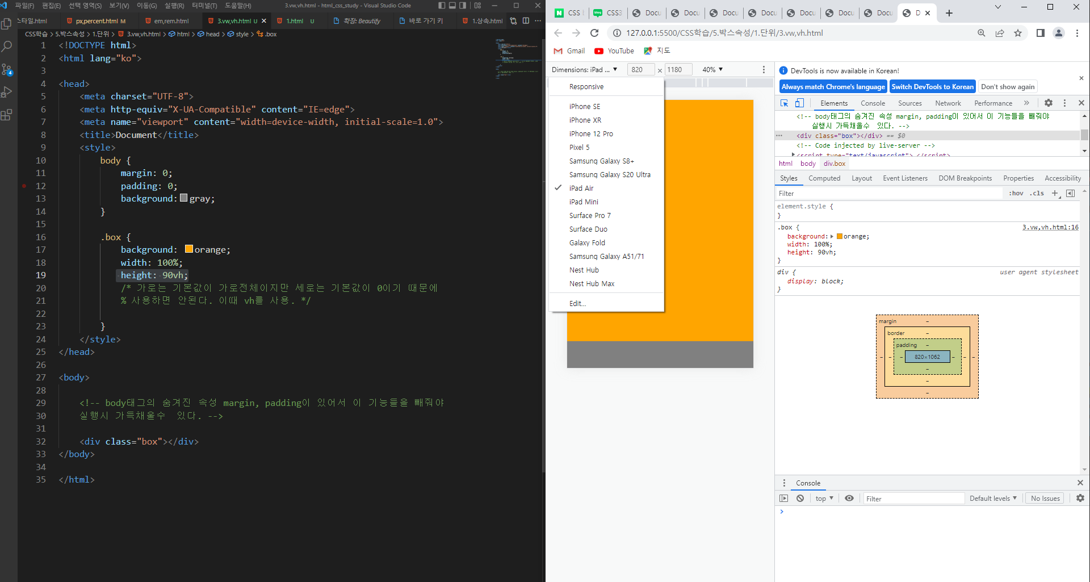Expand background orange property triangle
Image resolution: width=1090 pixels, height=582 pixels.
[832, 236]
